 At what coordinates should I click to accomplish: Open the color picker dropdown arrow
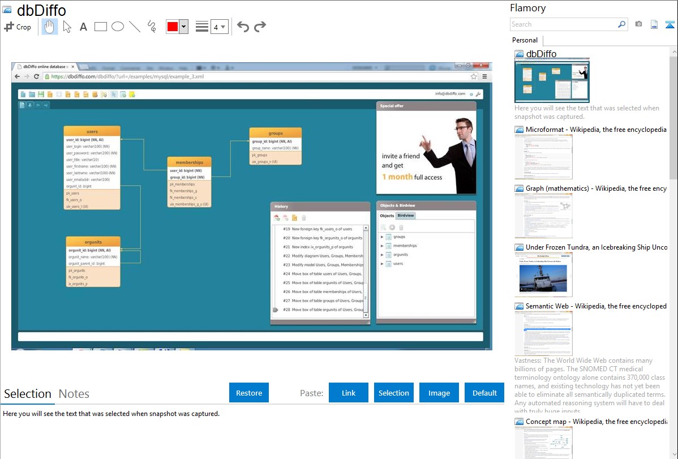point(184,27)
